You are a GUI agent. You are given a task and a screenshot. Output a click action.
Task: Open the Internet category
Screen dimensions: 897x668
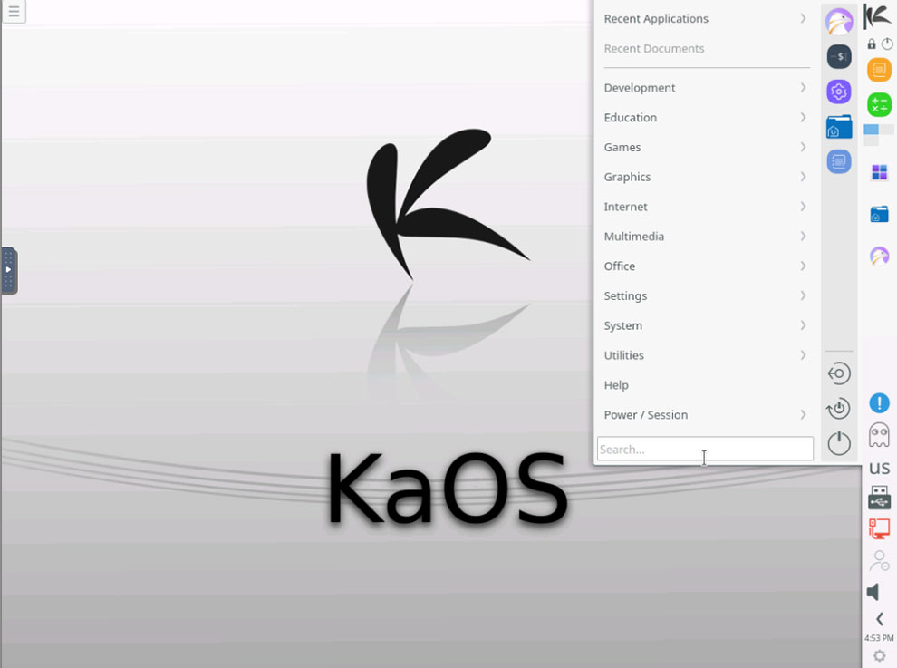[x=707, y=207]
